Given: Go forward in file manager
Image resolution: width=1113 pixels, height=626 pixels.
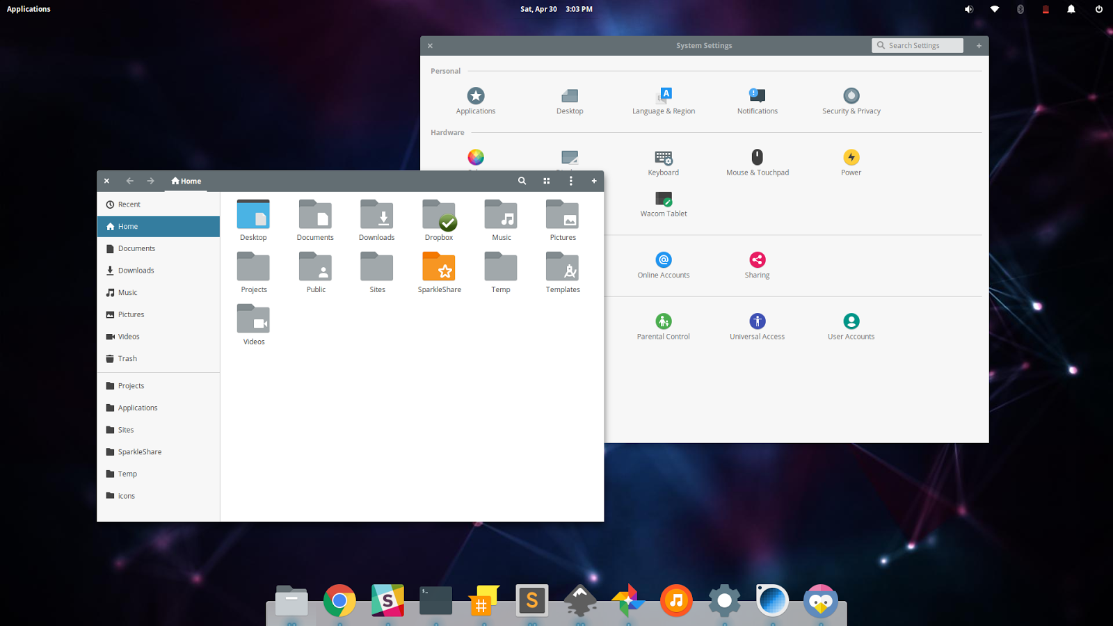Looking at the screenshot, I should pos(150,181).
